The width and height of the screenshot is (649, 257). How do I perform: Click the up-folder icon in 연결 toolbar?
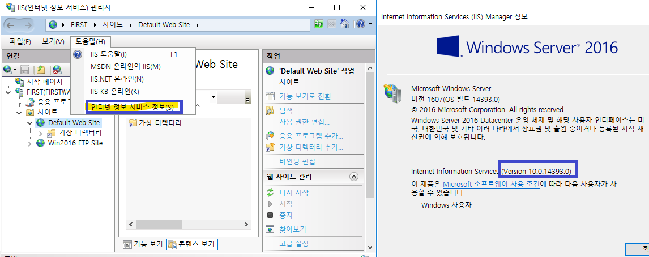pos(41,70)
